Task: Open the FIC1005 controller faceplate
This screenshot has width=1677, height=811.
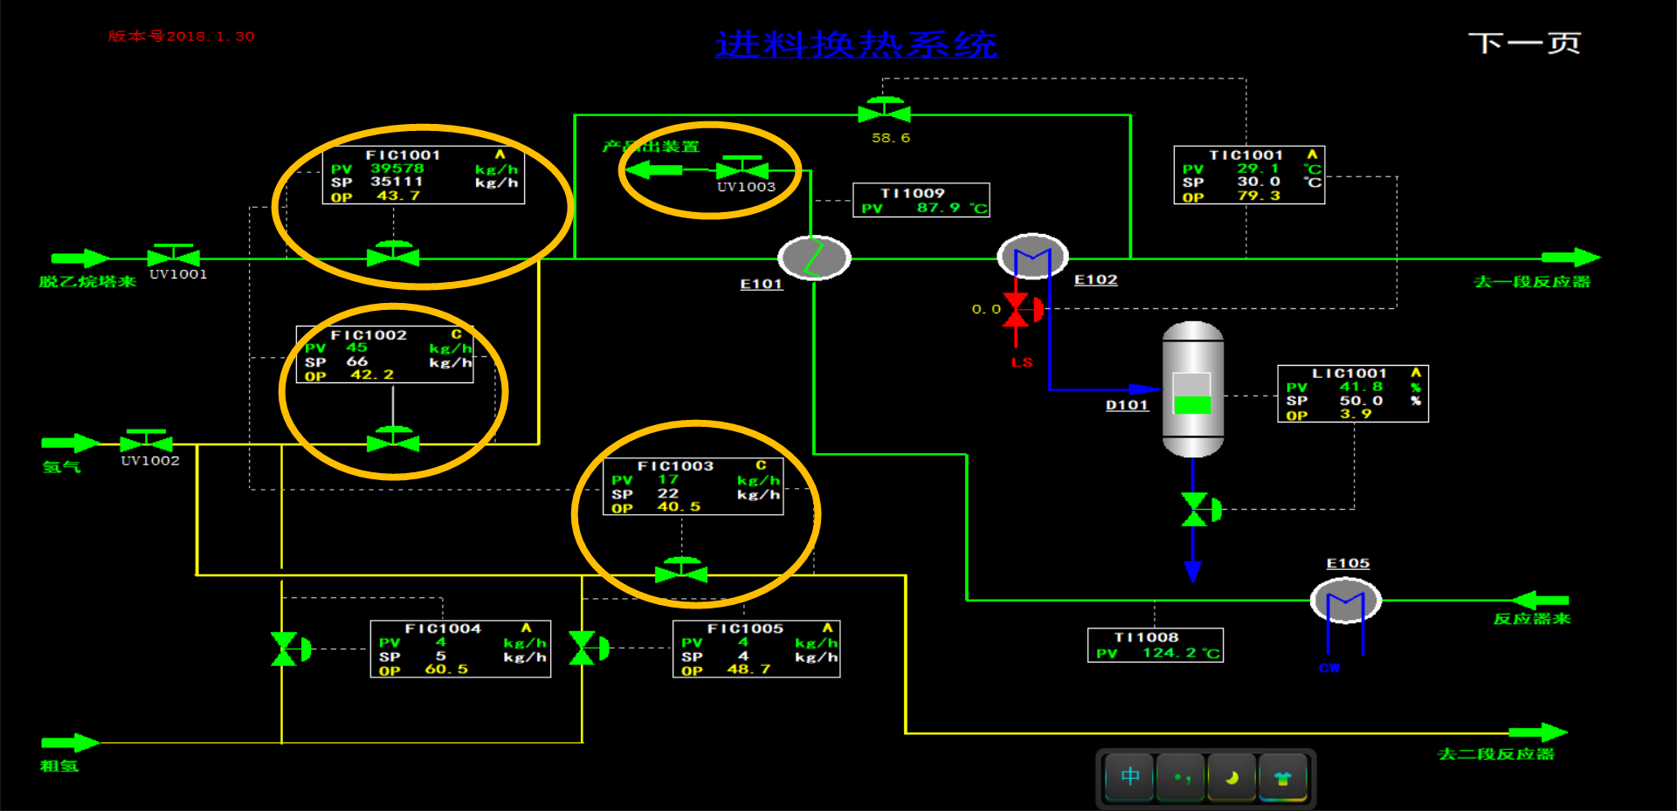Action: tap(756, 649)
